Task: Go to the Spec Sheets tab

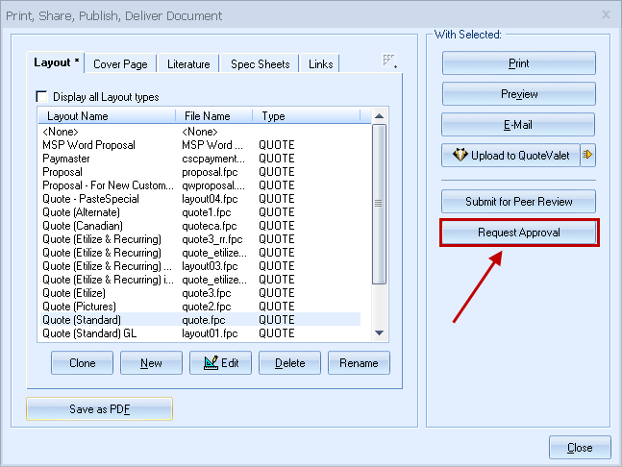Action: click(x=260, y=64)
